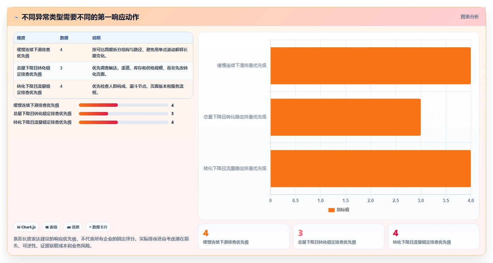Click the chart bar for 总量下降且转化稳定排查优先级
The width and height of the screenshot is (493, 263).
pos(345,117)
